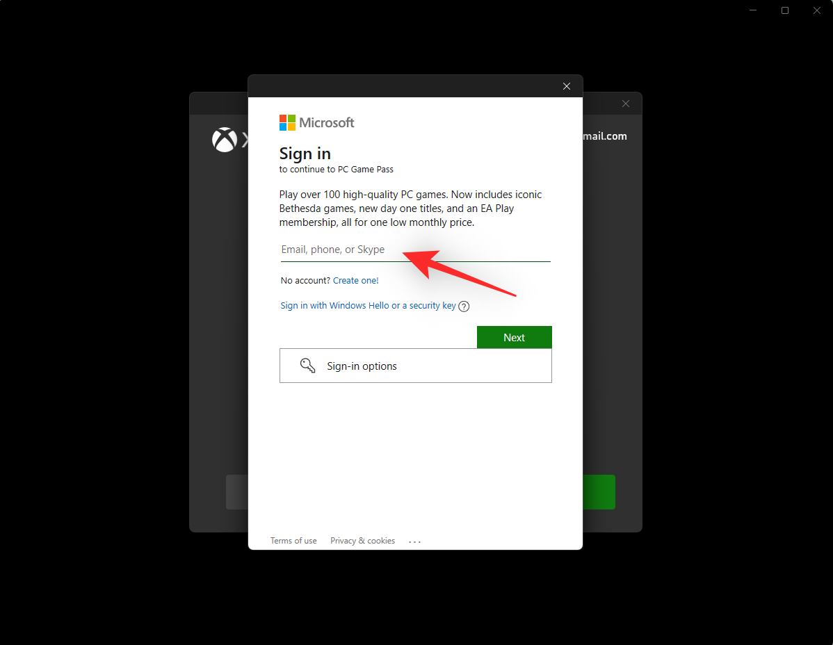Minimize the app window
Screen dimensions: 833x645
coord(753,10)
